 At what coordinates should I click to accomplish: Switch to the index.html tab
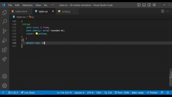tap(21, 11)
